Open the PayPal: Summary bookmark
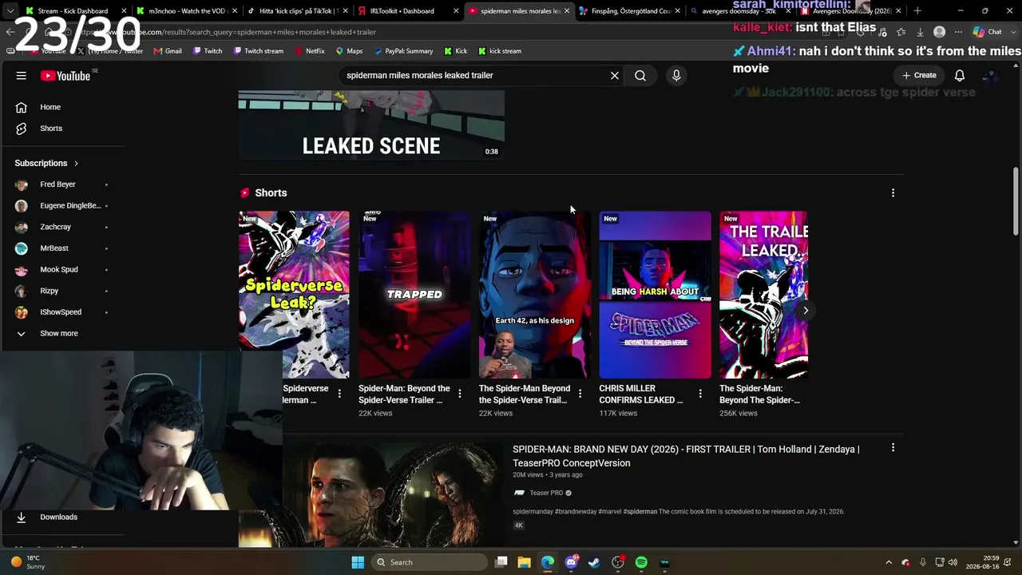1022x575 pixels. 402,51
